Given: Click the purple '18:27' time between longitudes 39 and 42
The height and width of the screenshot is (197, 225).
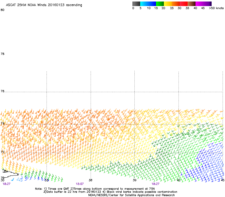Looking at the screenshot, I should pos(155,184).
